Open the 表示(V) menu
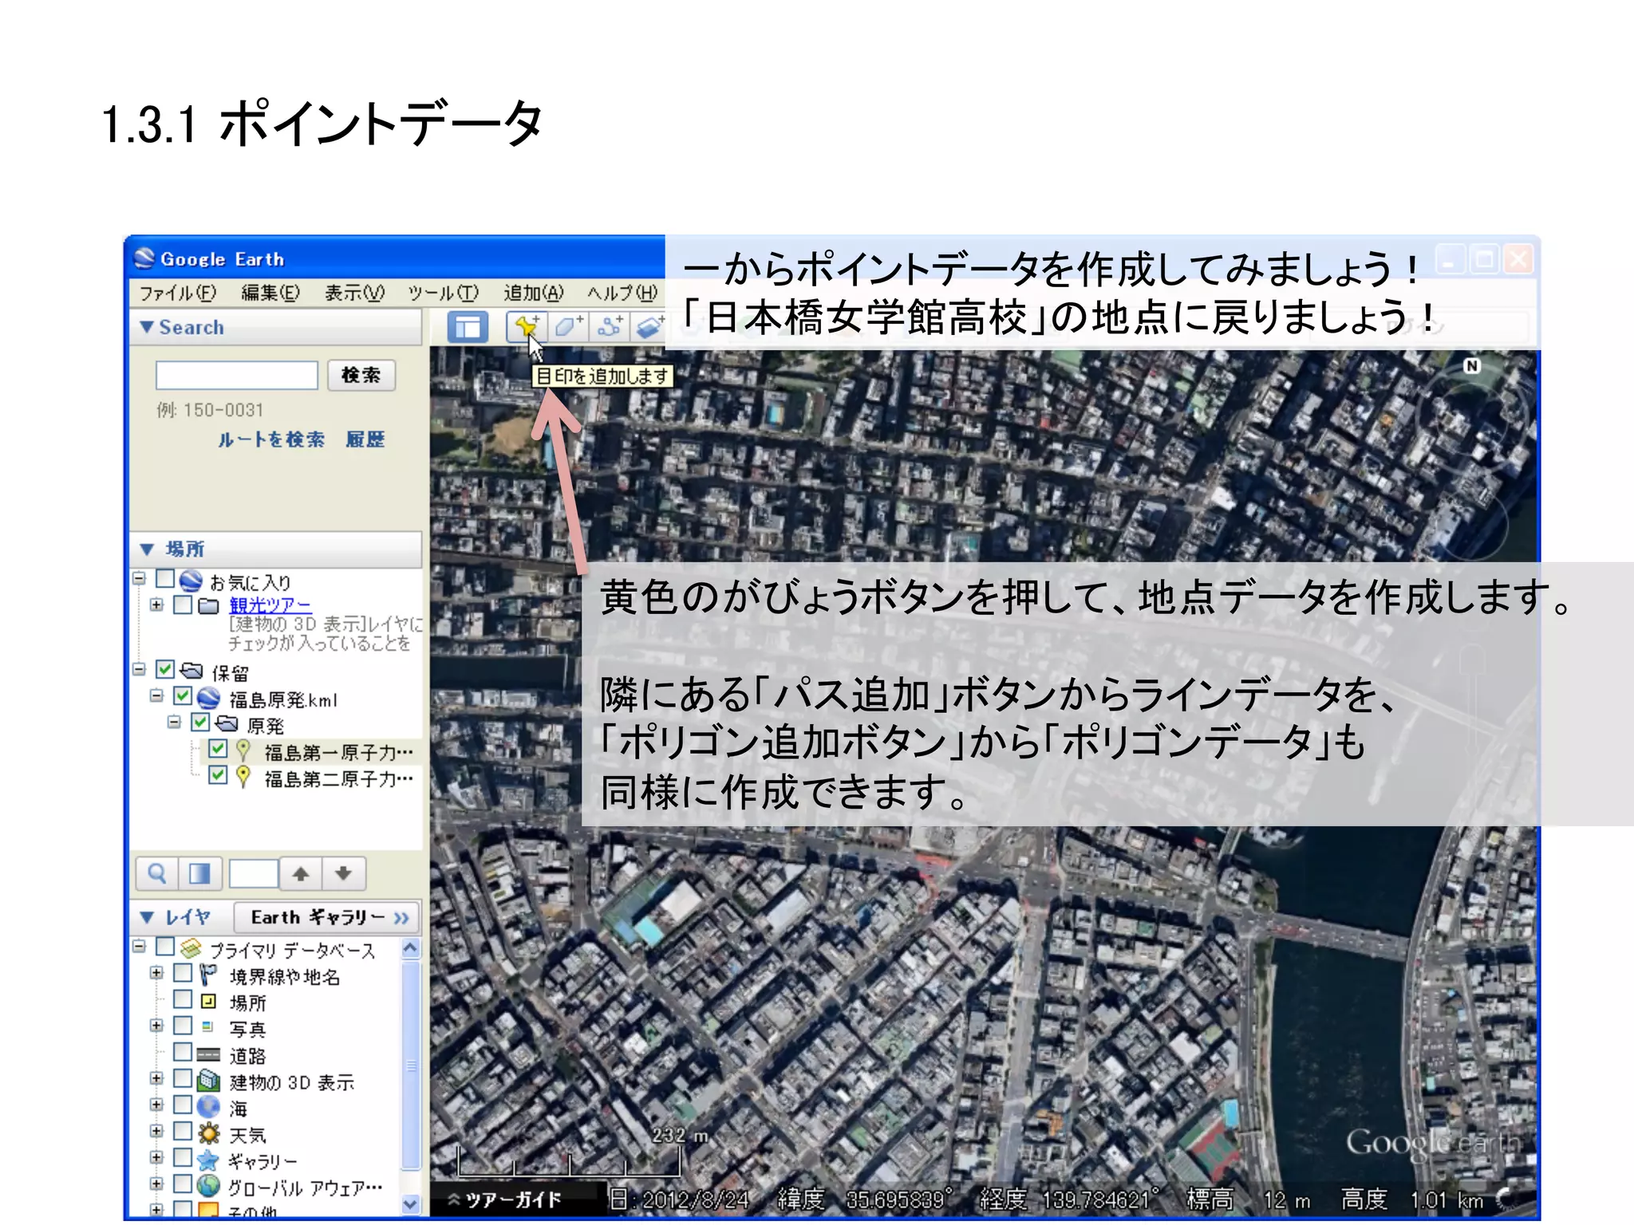This screenshot has width=1634, height=1225. click(x=354, y=293)
